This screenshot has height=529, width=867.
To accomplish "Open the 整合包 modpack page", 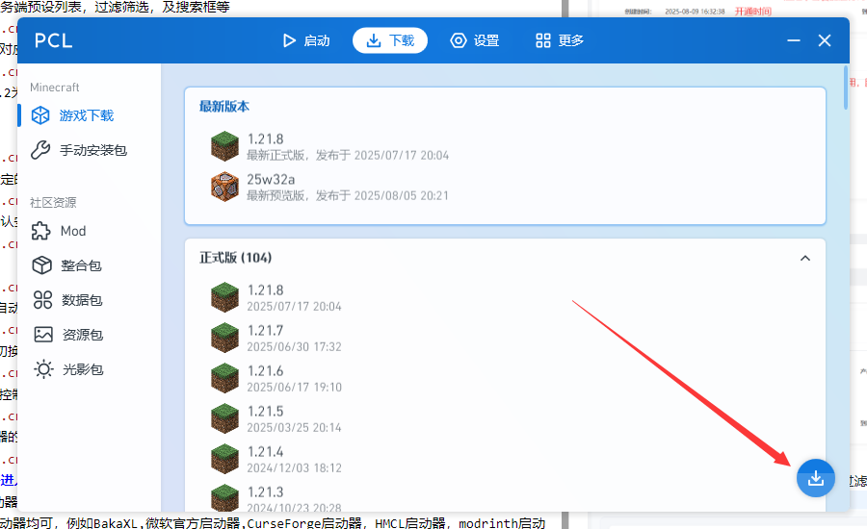I will point(81,265).
